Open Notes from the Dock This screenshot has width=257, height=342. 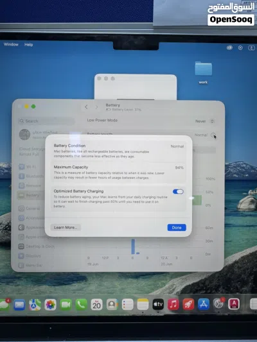pos(143,304)
